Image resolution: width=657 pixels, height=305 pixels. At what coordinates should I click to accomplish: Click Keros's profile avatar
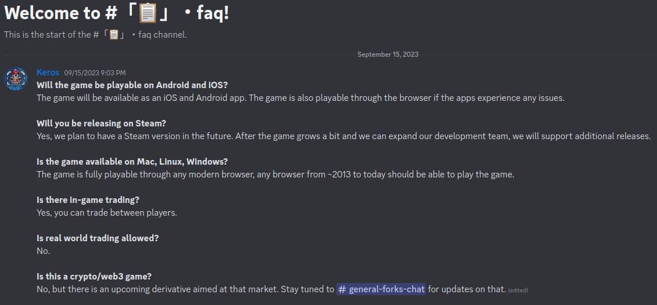click(x=16, y=79)
